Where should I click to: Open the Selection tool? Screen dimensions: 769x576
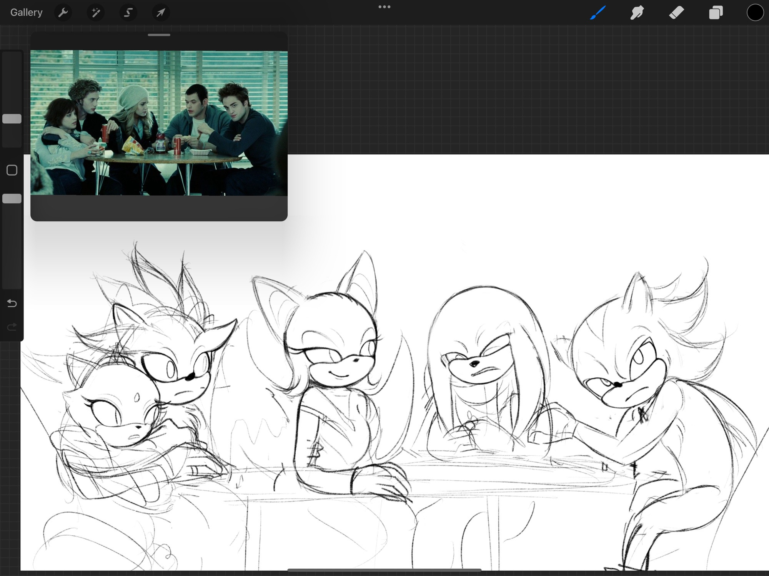(128, 13)
